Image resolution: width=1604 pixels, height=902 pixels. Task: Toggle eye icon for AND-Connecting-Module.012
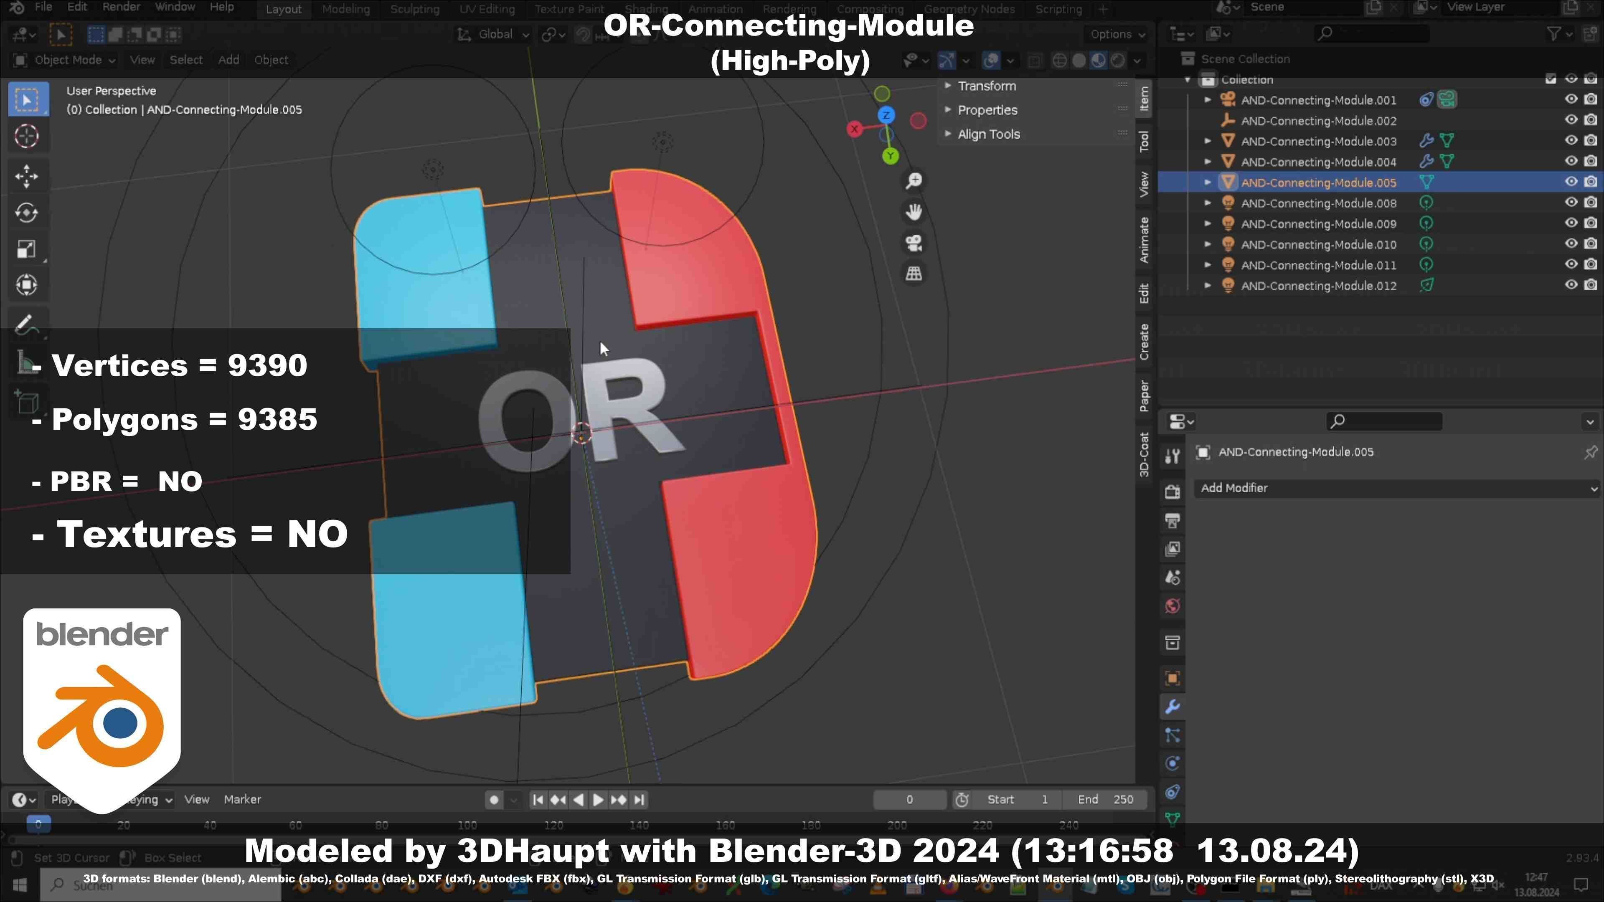pyautogui.click(x=1571, y=285)
